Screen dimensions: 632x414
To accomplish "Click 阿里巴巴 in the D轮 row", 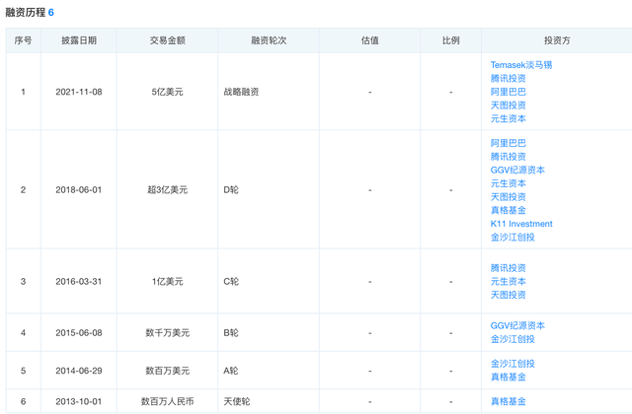I will coord(508,143).
